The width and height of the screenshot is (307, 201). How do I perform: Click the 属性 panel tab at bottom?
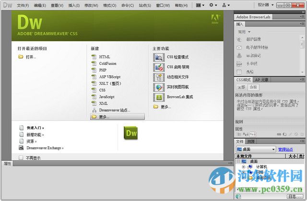tap(8, 164)
